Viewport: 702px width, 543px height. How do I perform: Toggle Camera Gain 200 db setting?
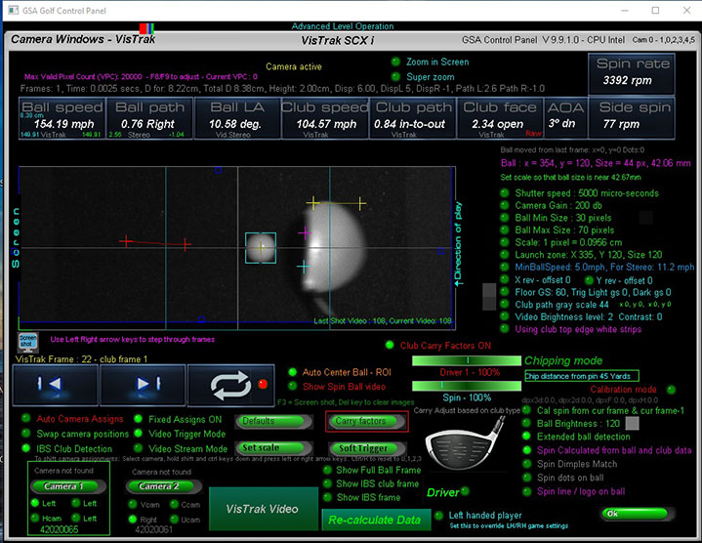505,205
